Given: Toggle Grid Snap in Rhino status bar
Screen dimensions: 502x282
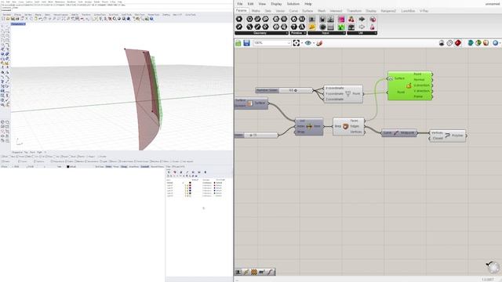Looking at the screenshot, I should pos(100,167).
